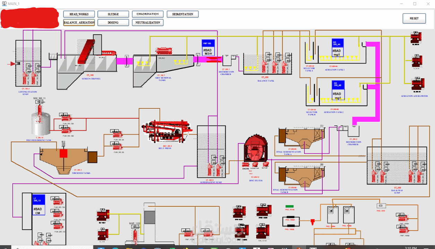Screen dimensions: 435x249
Task: Select the rightmost Balance Tank pump
Action: [284, 67]
